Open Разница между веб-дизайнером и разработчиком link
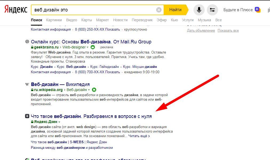This screenshot has width=270, height=160. pos(72,147)
